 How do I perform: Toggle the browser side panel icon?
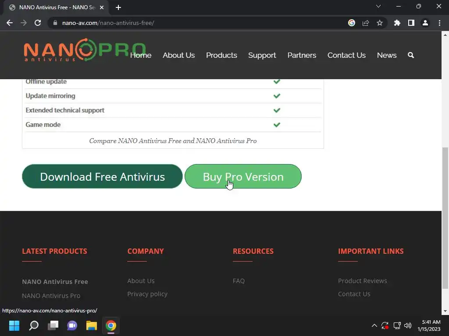411,23
